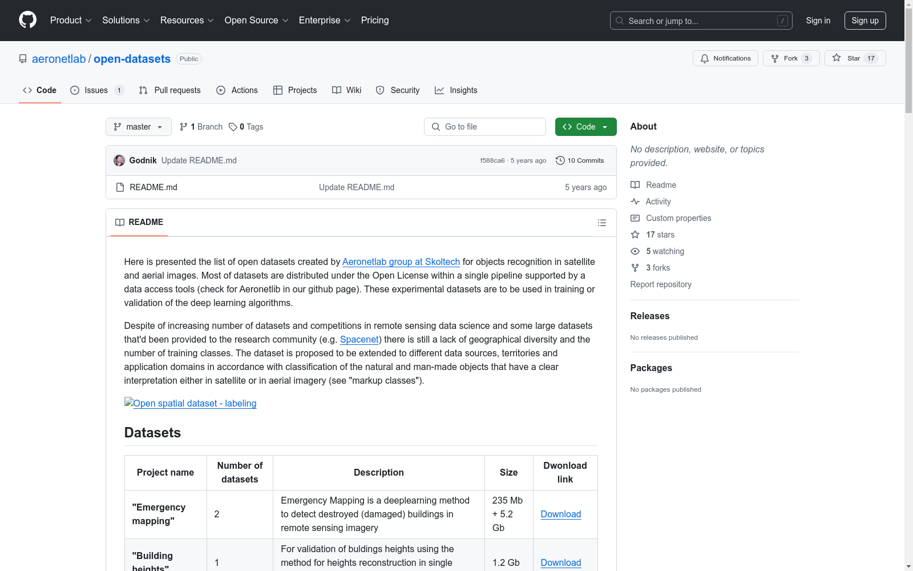Switch to the Code tab
The width and height of the screenshot is (913, 571).
coord(40,90)
